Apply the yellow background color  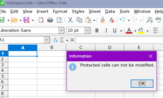pyautogui.click(x=141, y=31)
